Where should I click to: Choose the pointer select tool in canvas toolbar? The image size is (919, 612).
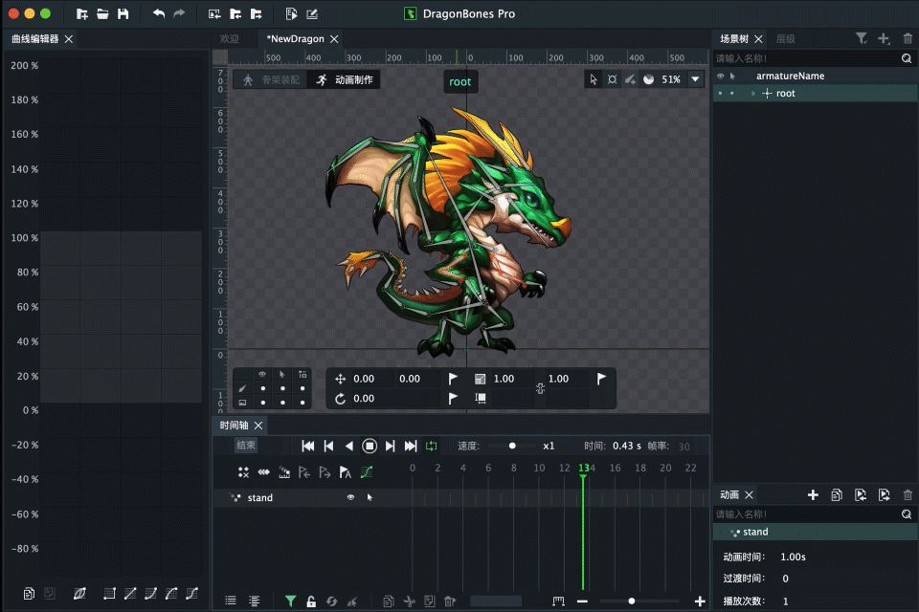tap(594, 79)
